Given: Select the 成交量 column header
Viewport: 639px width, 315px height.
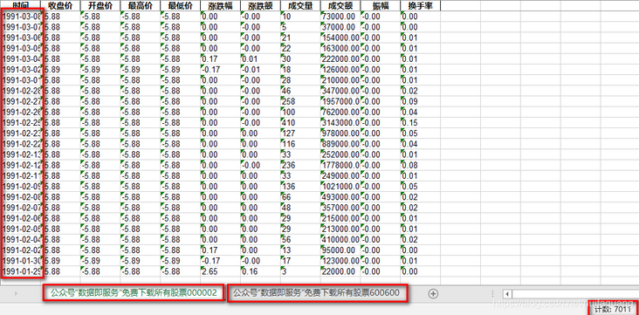Looking at the screenshot, I should (x=300, y=6).
